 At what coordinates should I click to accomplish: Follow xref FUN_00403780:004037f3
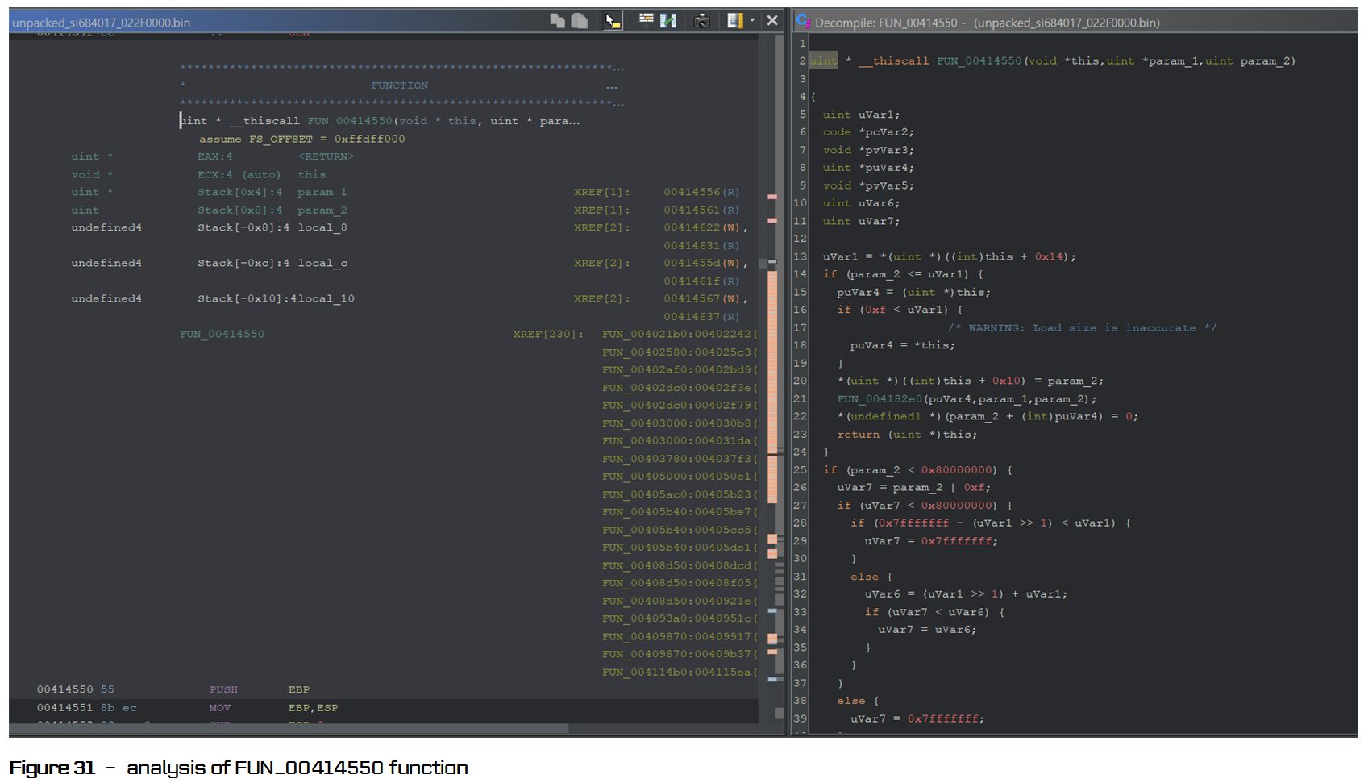pos(679,458)
